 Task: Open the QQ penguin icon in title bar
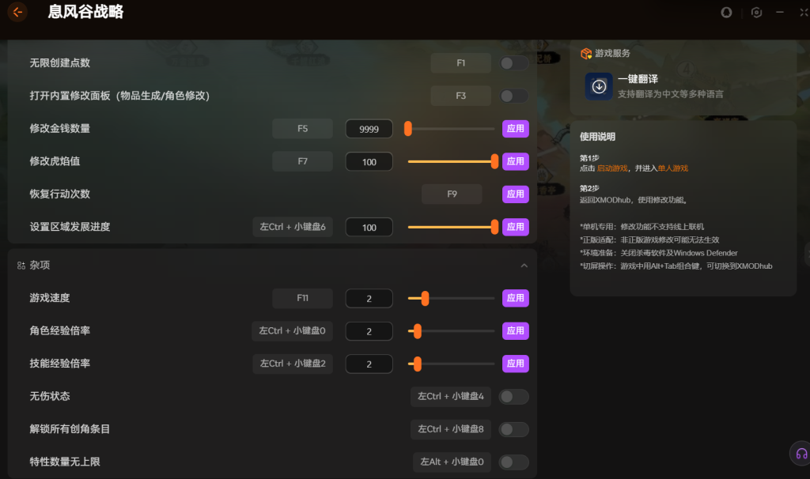click(726, 13)
